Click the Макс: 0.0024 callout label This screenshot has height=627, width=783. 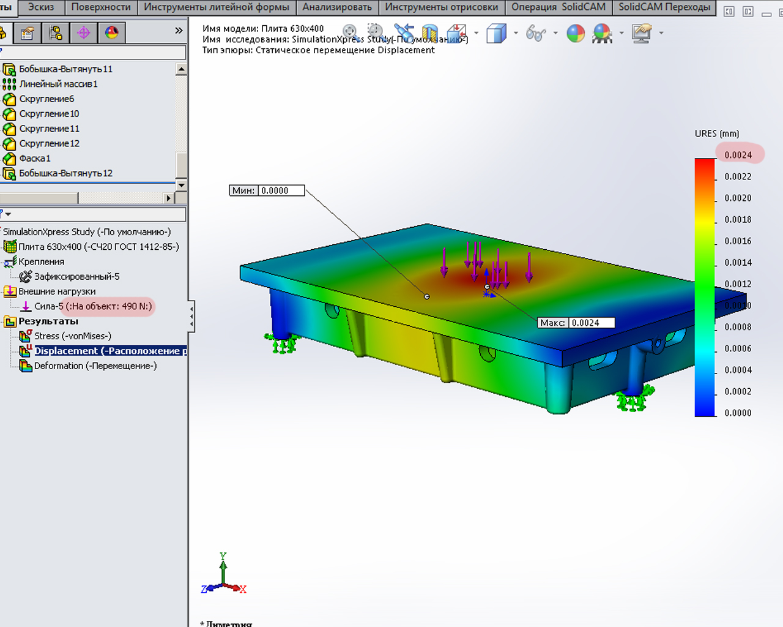click(x=576, y=323)
